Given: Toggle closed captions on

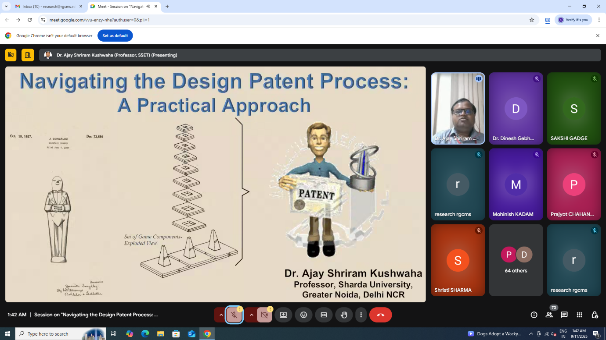Looking at the screenshot, I should click(x=324, y=315).
